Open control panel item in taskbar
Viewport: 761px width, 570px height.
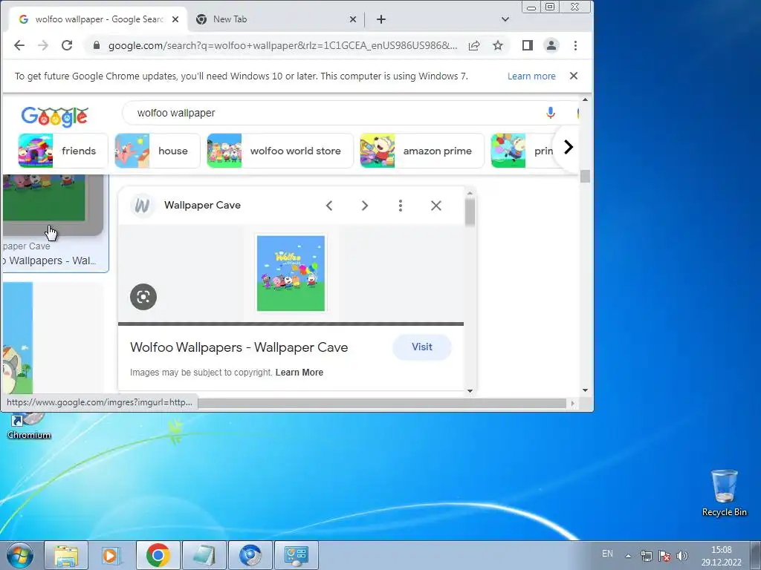(x=297, y=555)
